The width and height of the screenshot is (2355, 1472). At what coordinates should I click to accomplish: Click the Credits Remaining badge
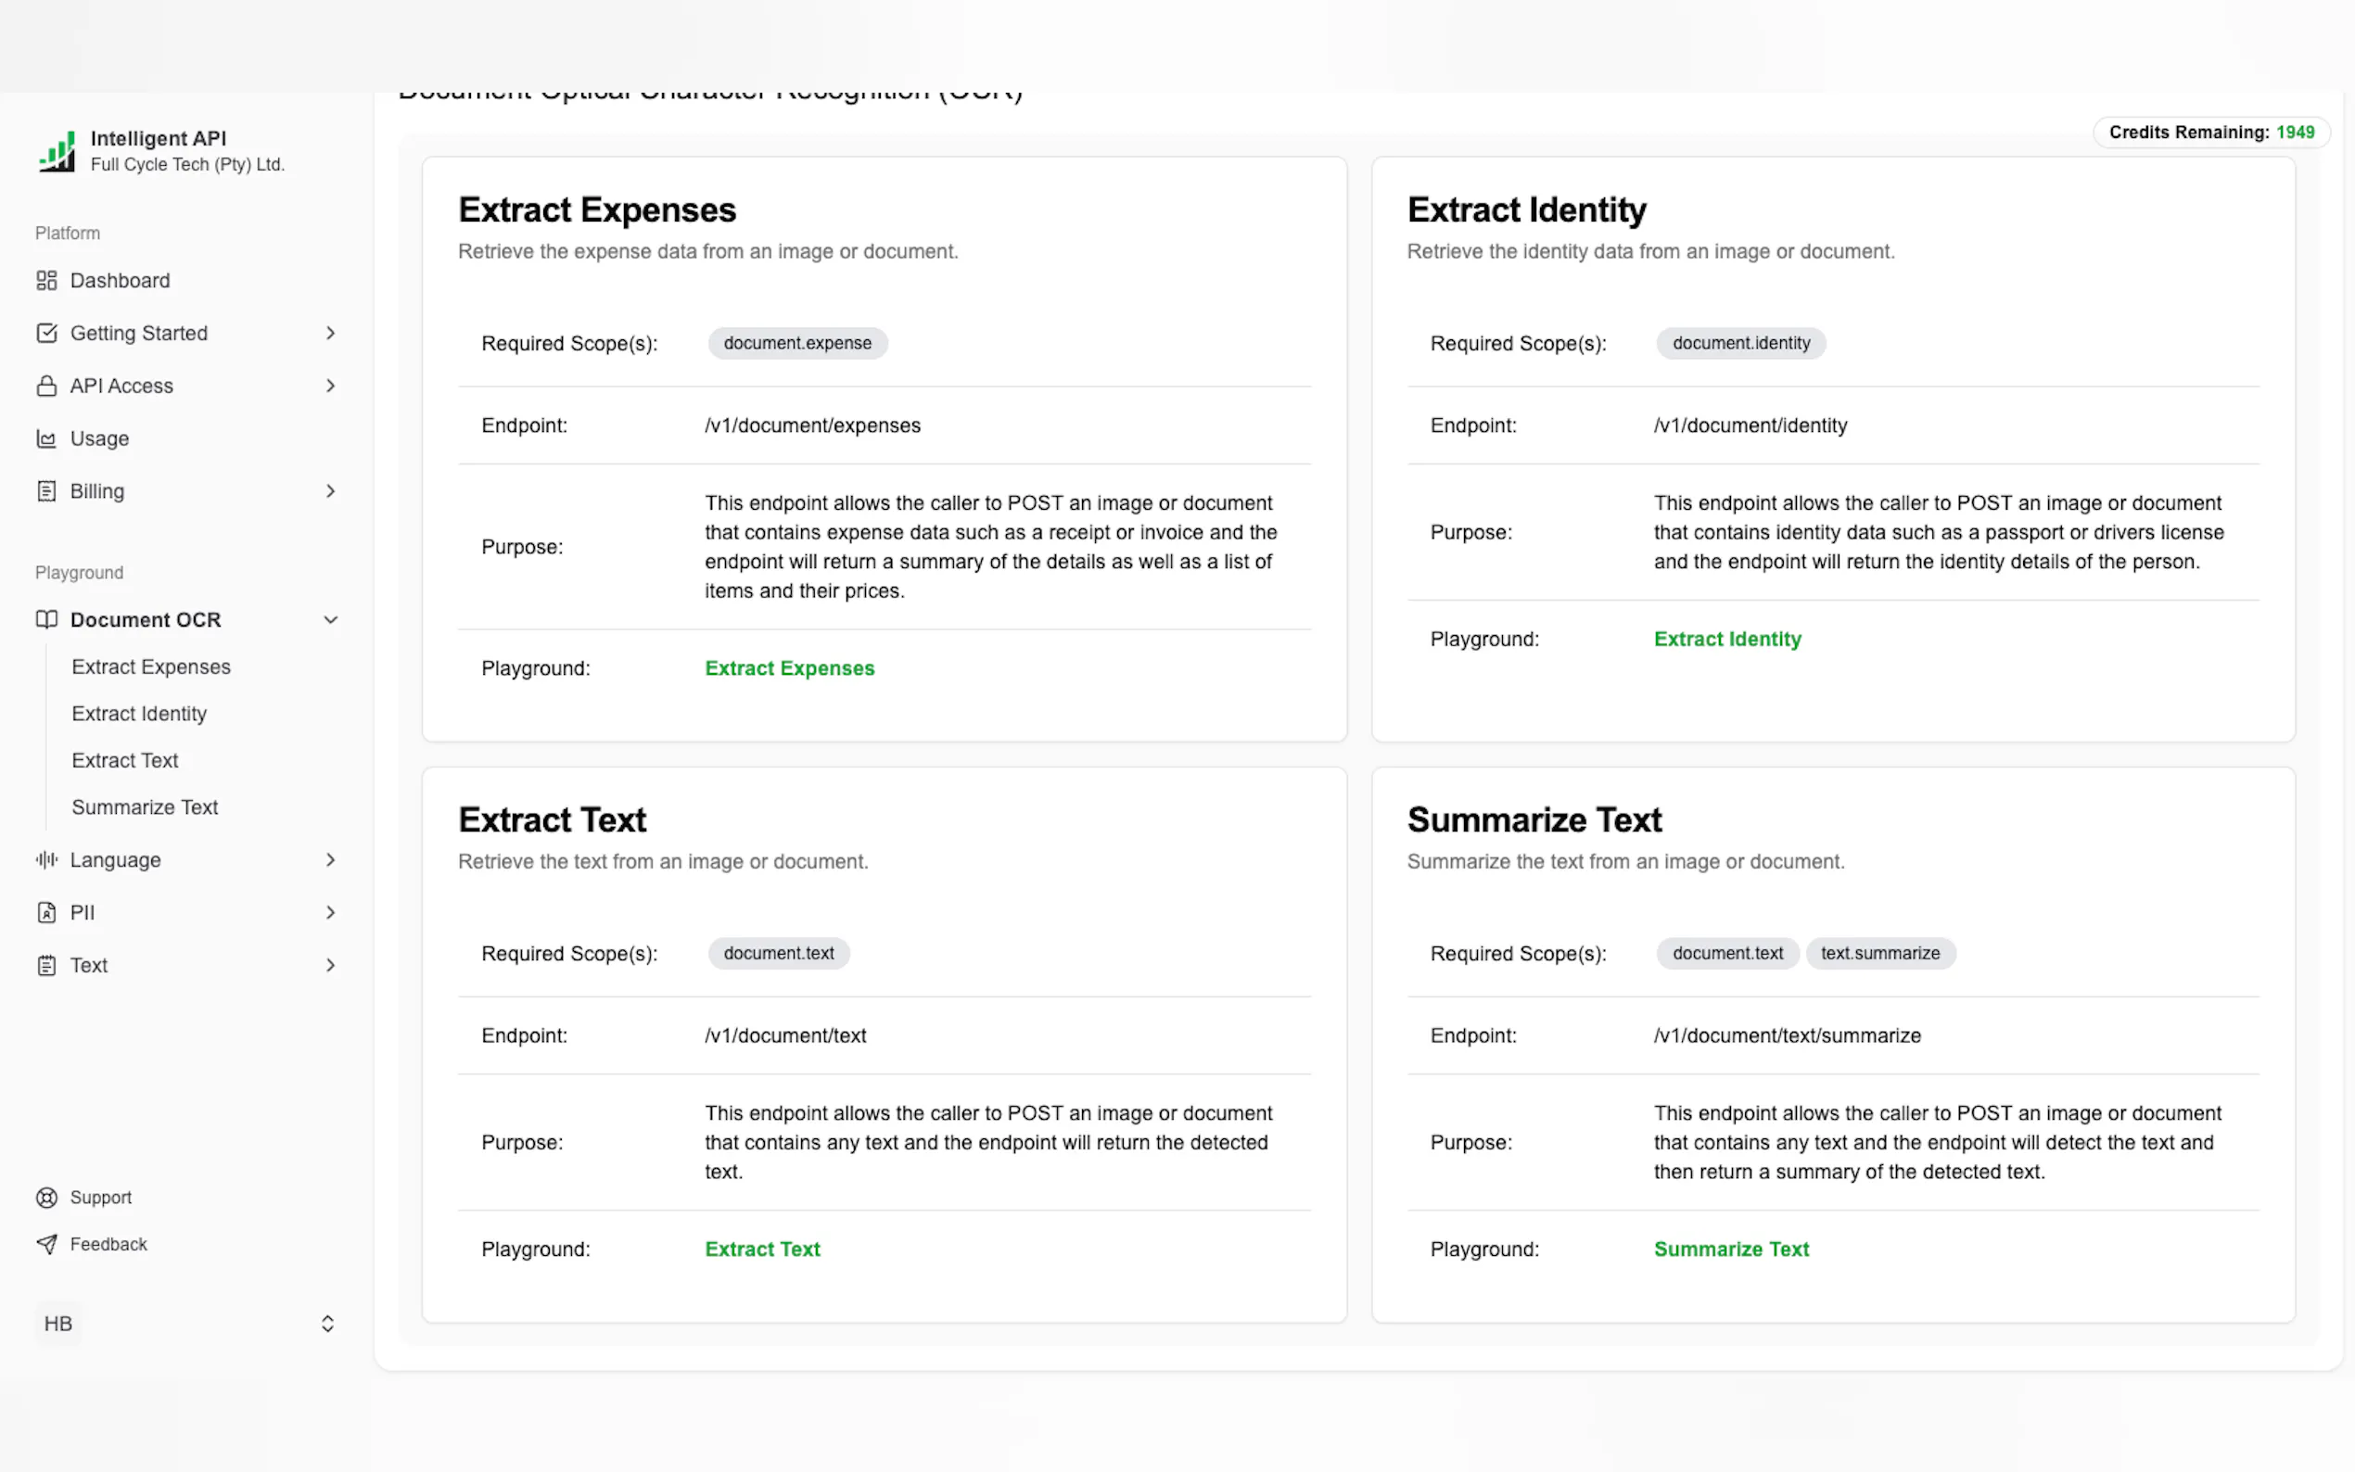coord(2210,133)
